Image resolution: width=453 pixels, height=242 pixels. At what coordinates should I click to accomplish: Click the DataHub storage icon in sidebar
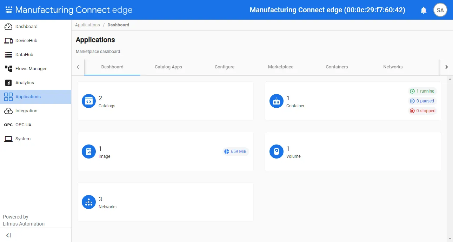(8, 55)
